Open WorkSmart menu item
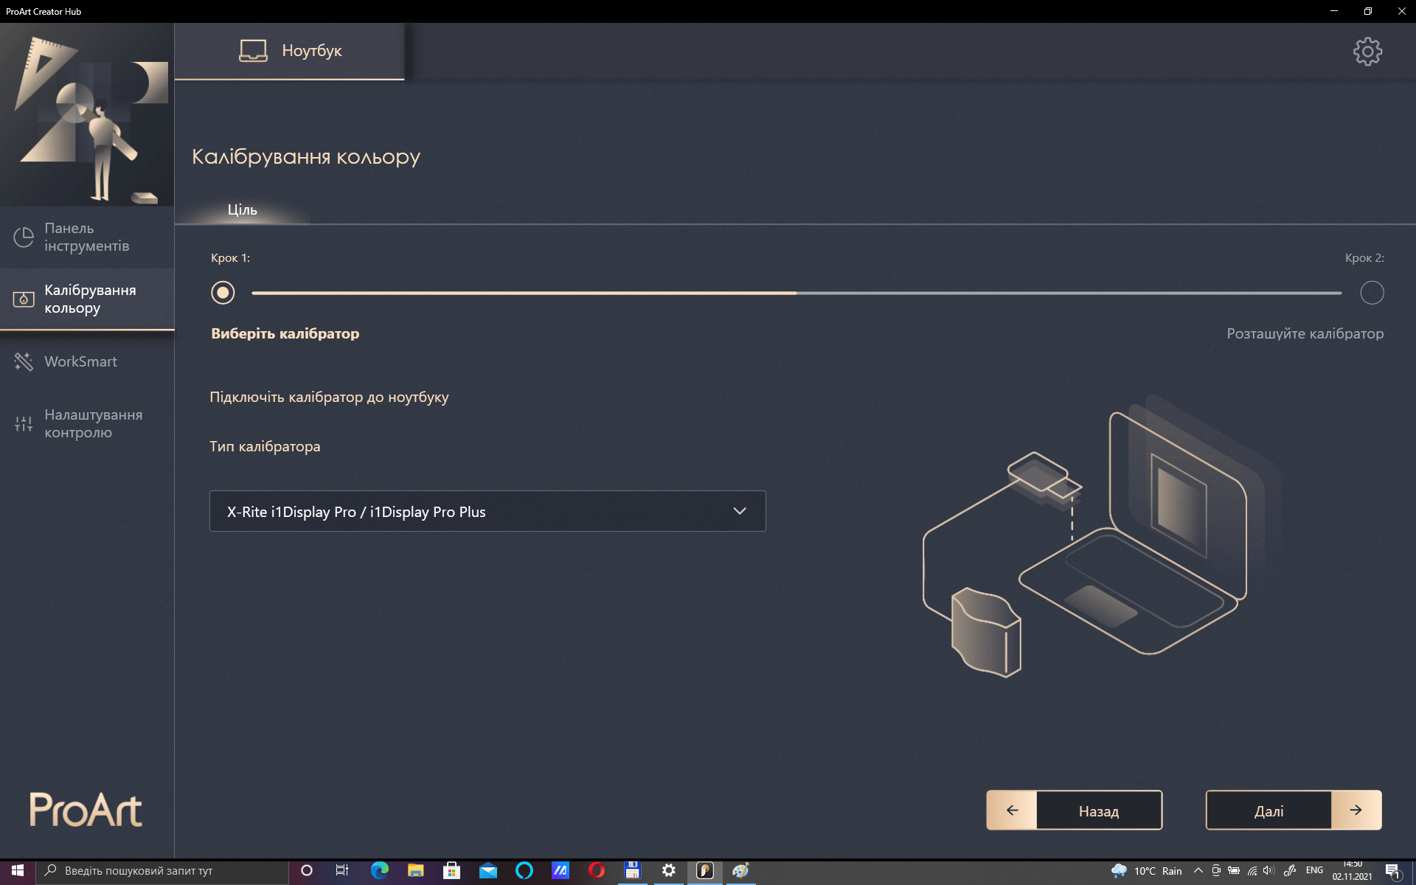The width and height of the screenshot is (1416, 885). click(80, 361)
